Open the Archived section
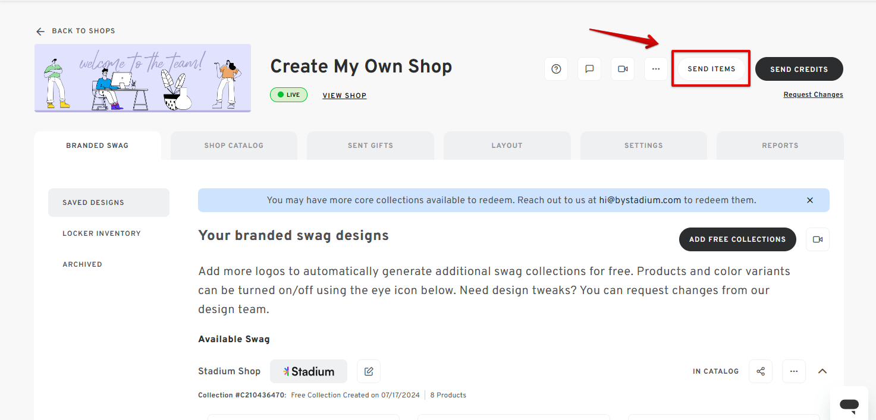This screenshot has width=876, height=420. 82,264
